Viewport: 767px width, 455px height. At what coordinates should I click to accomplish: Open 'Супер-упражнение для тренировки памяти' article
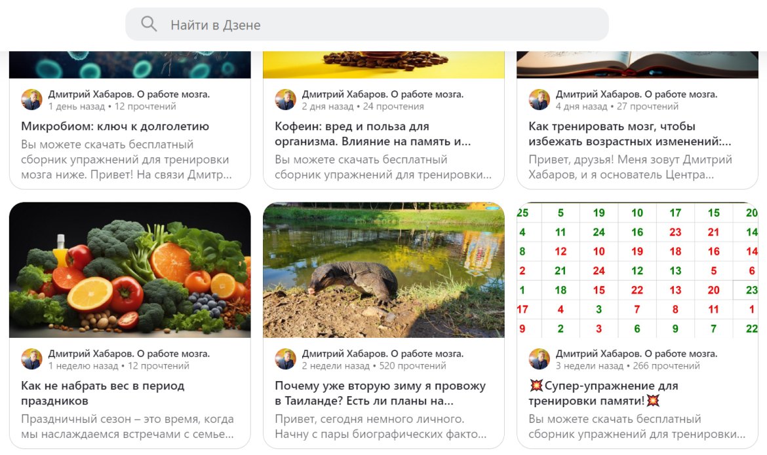603,393
